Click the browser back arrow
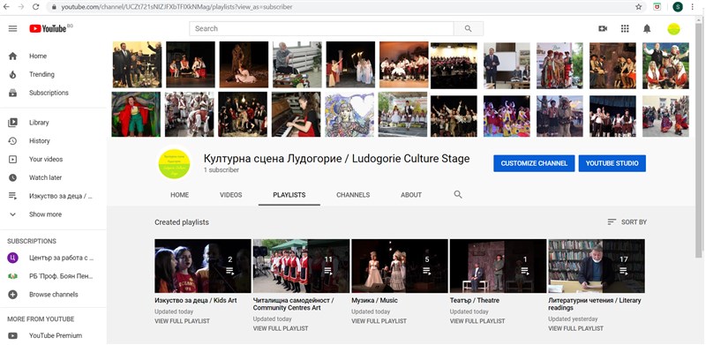 coord(6,7)
